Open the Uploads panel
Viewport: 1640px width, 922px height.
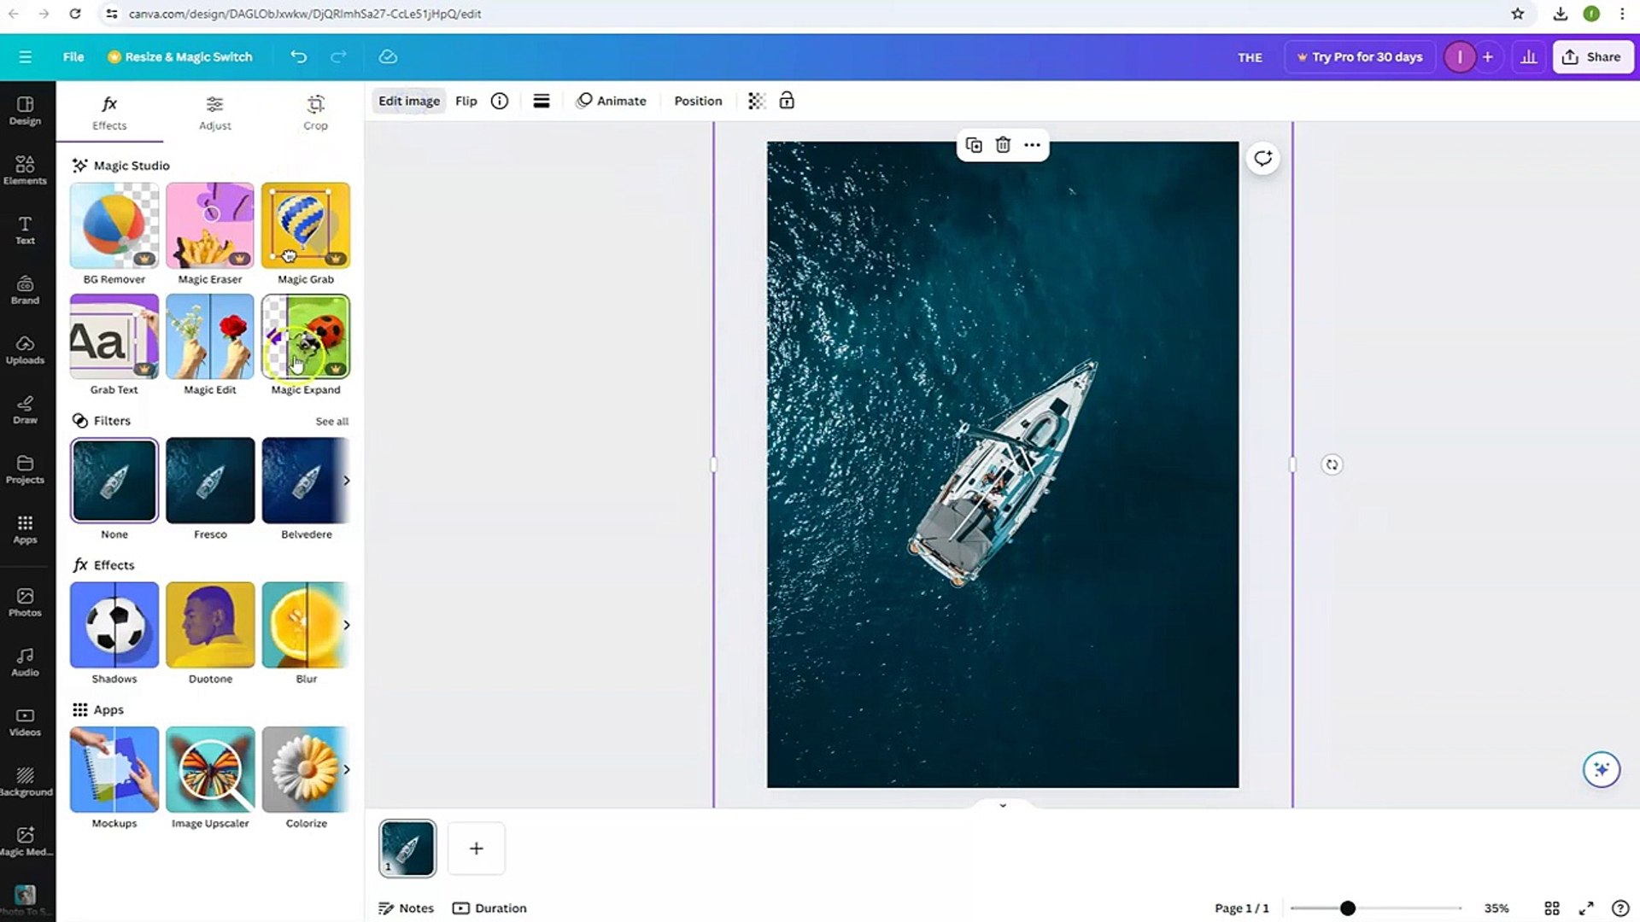pyautogui.click(x=25, y=350)
